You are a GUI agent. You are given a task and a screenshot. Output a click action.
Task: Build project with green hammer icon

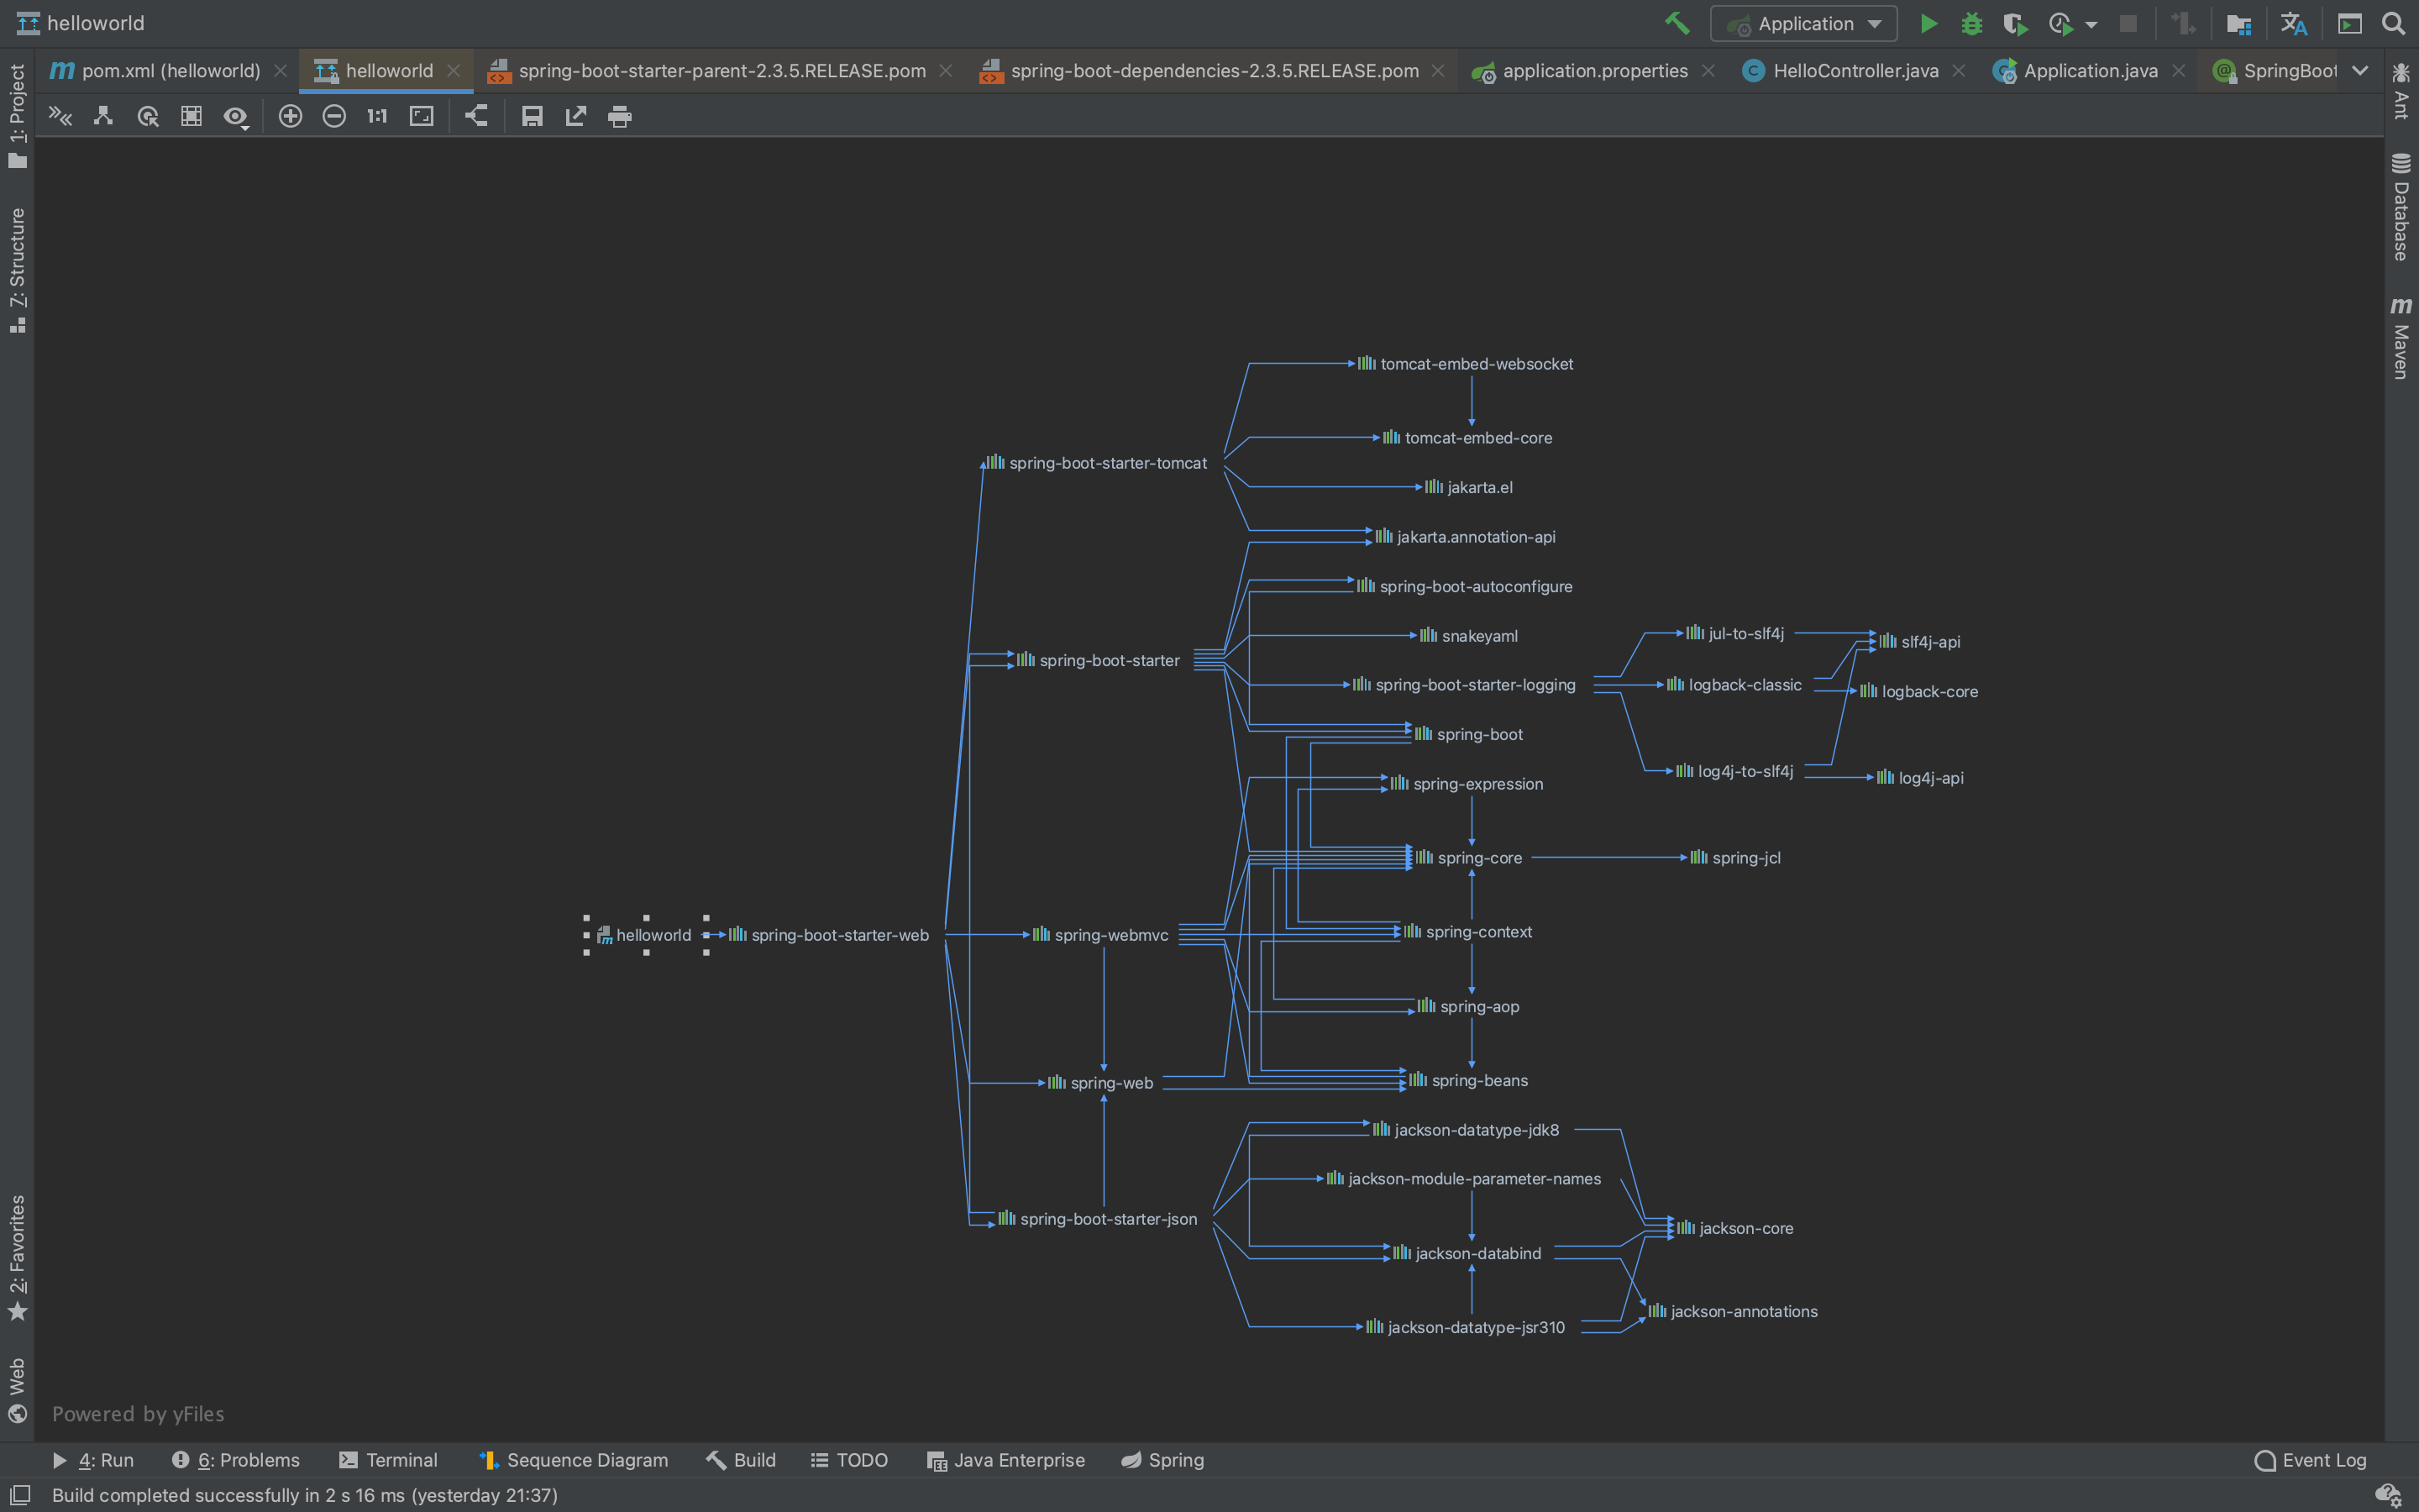[x=1677, y=23]
